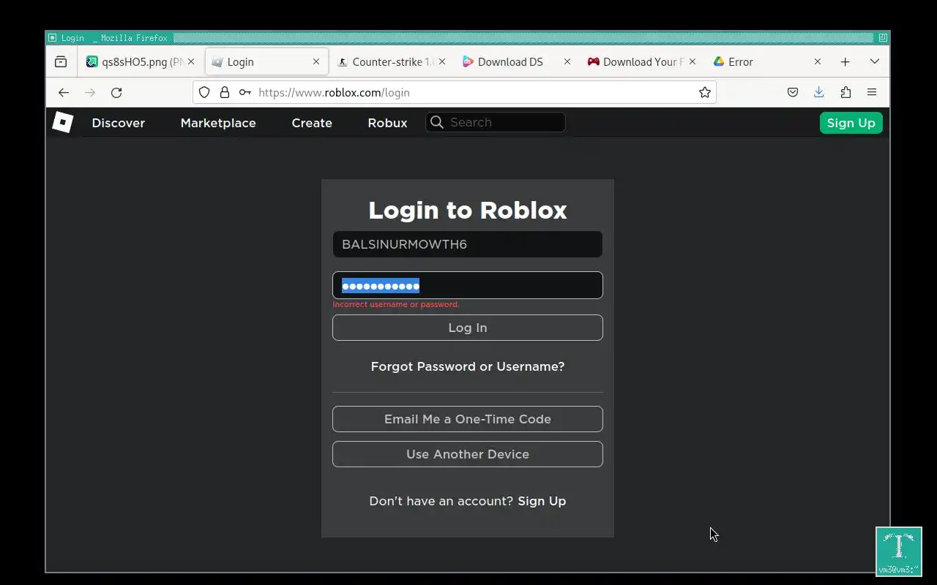Image resolution: width=937 pixels, height=585 pixels.
Task: Click the Roblox logo home icon
Action: (x=63, y=122)
